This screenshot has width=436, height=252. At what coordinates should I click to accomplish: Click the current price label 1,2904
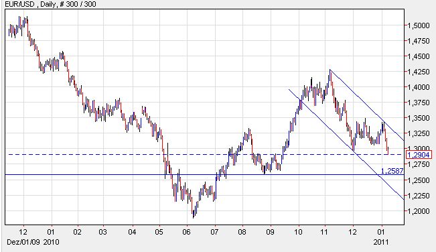tap(419, 155)
